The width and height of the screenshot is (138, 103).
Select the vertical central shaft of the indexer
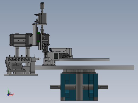click(79, 85)
